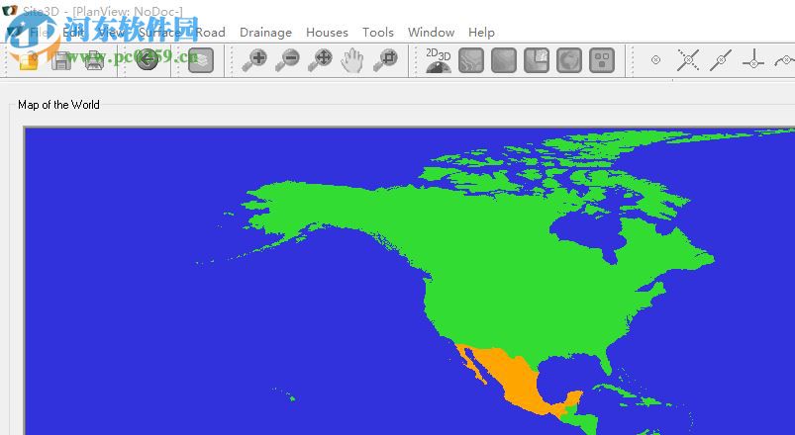Click the shaded surface view button

pos(504,60)
